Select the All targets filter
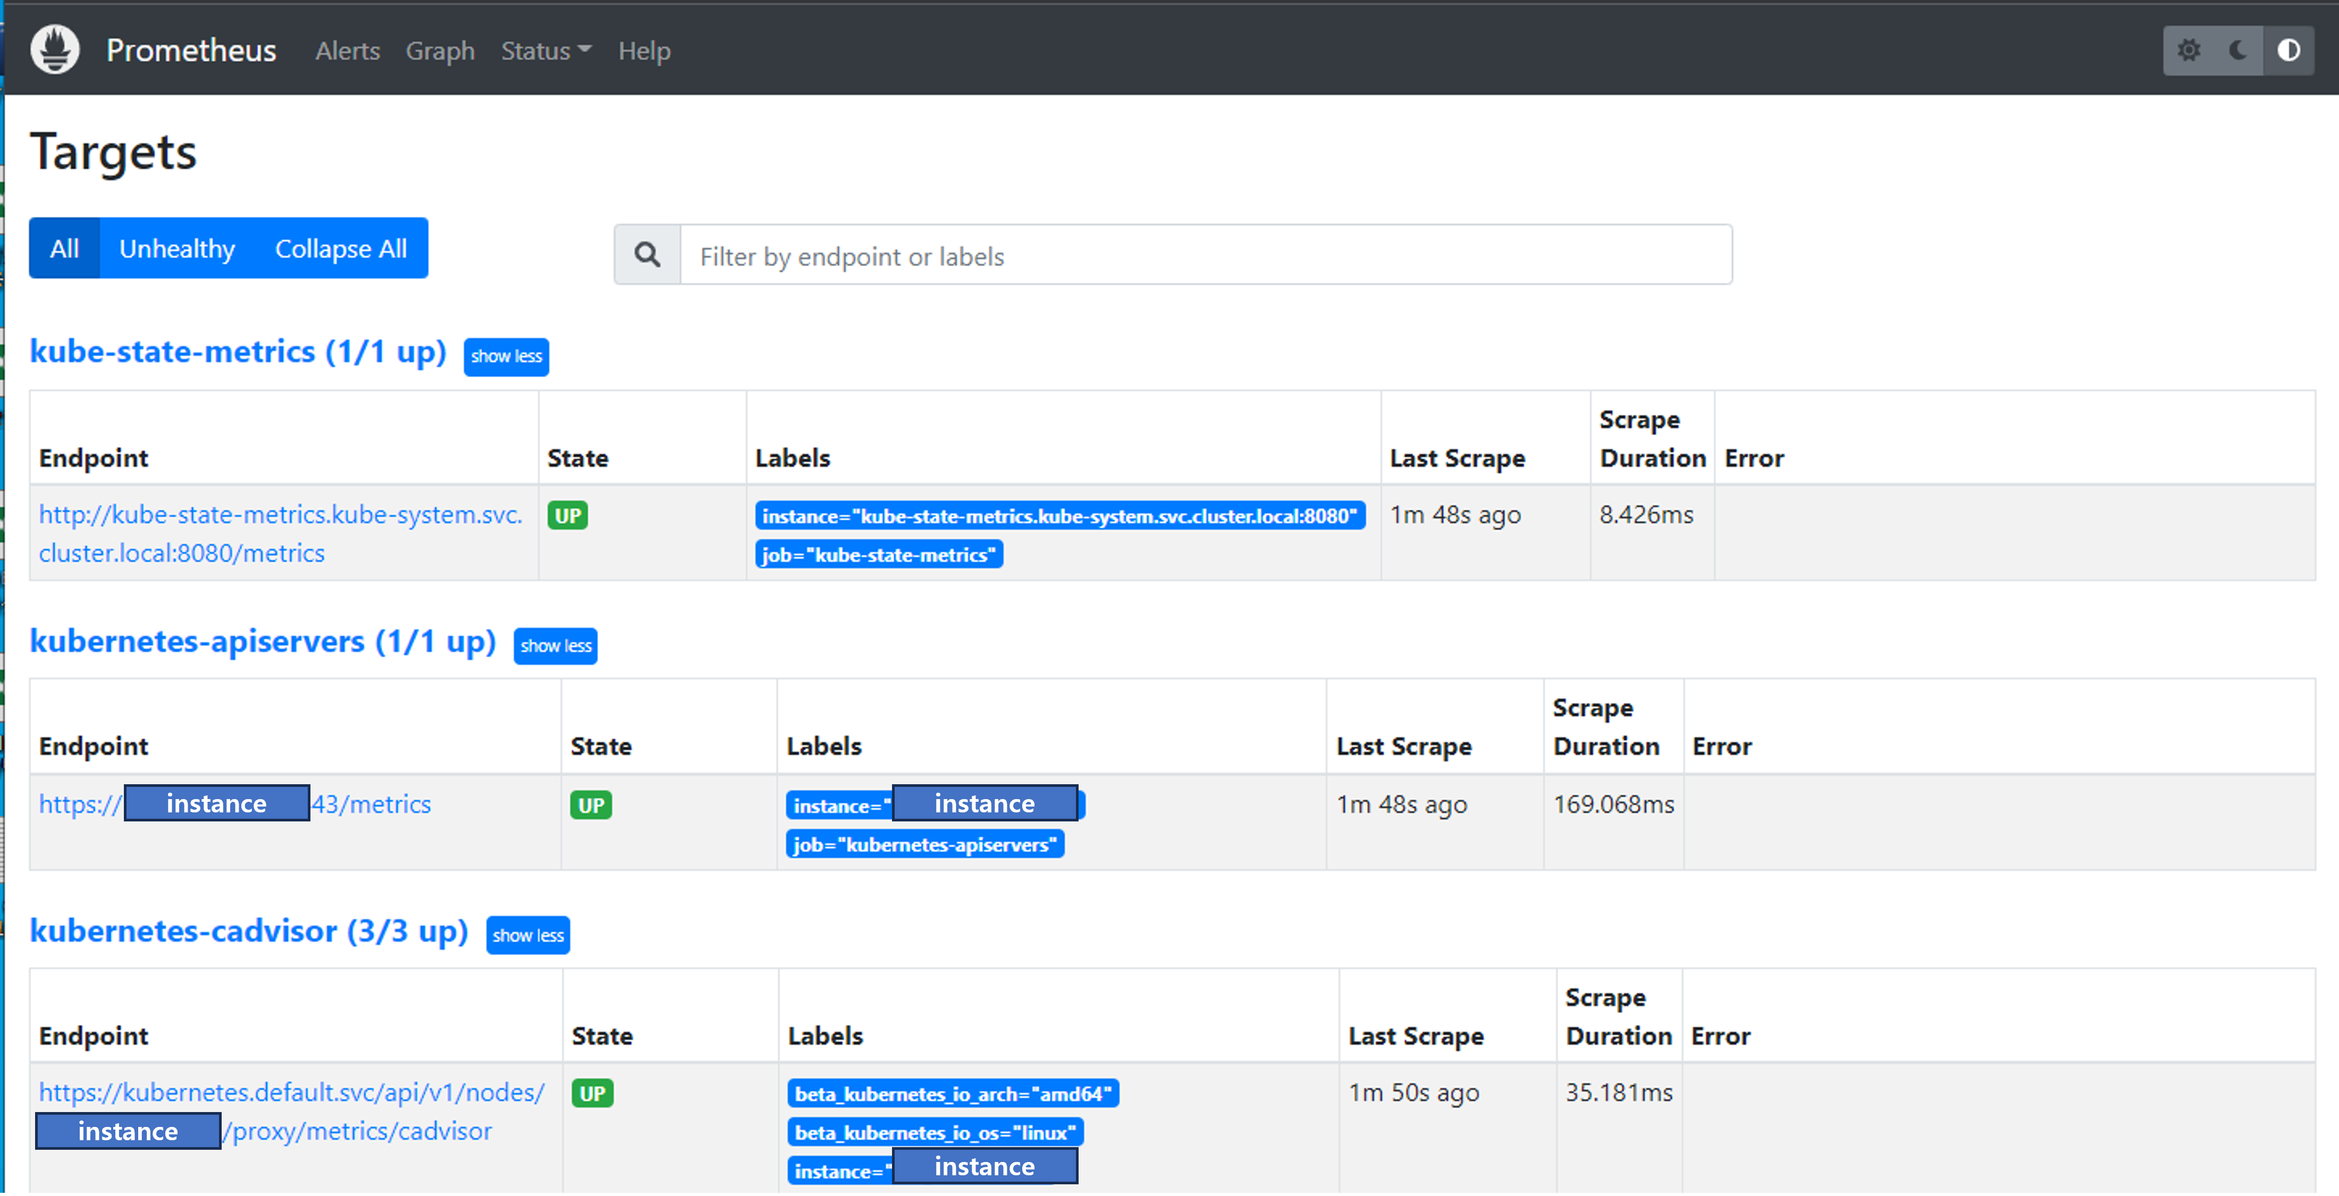Image resolution: width=2339 pixels, height=1196 pixels. coord(64,248)
